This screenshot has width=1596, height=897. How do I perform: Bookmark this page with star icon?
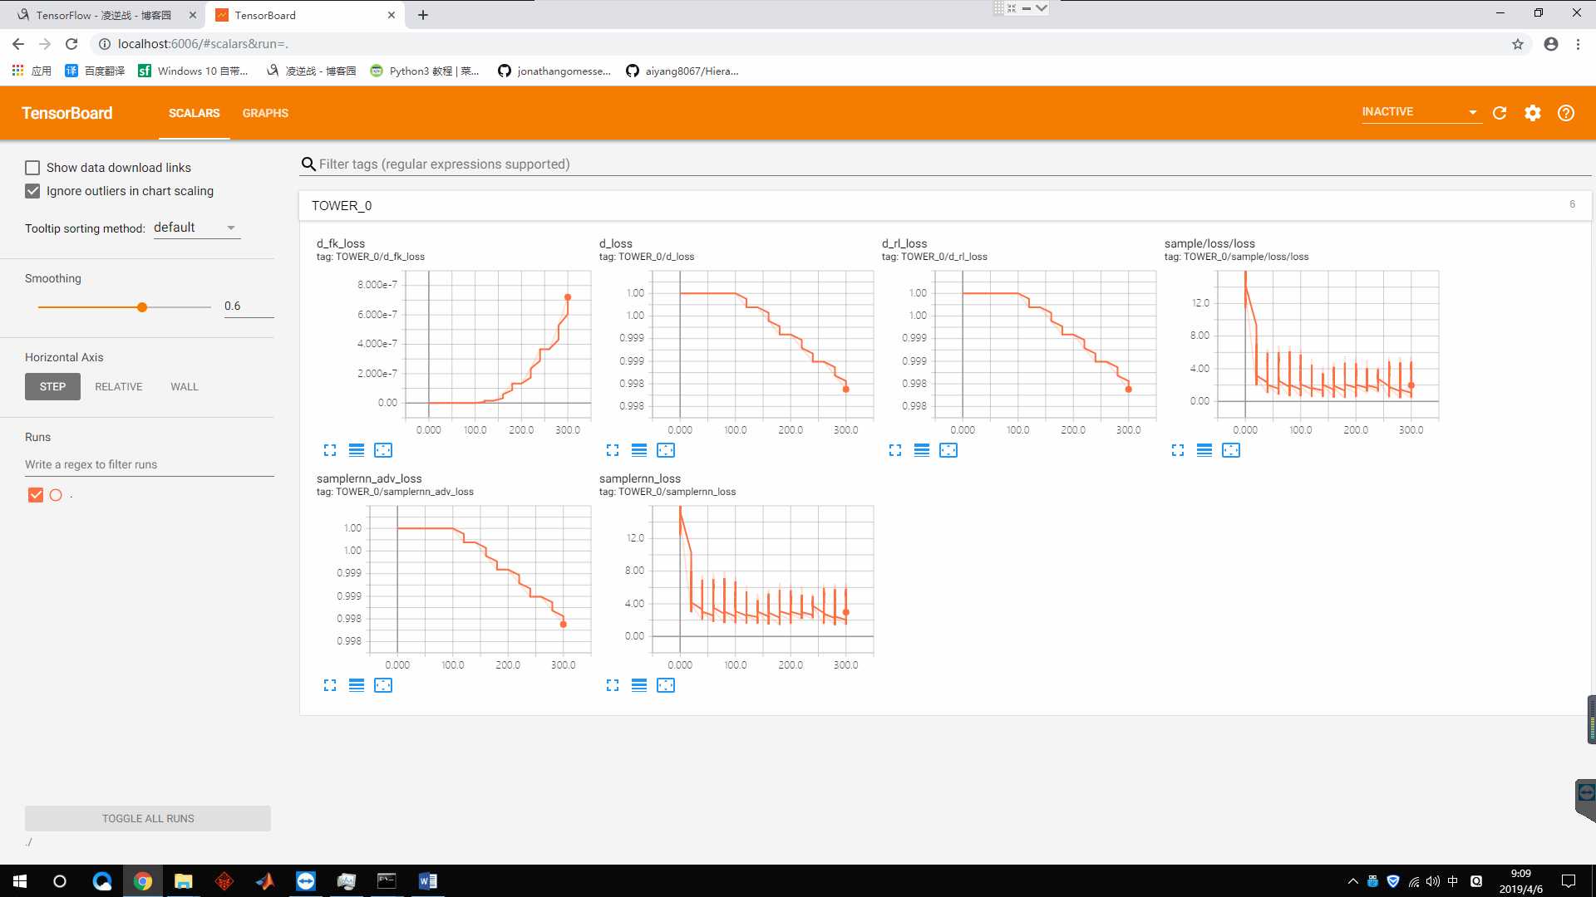[1518, 44]
